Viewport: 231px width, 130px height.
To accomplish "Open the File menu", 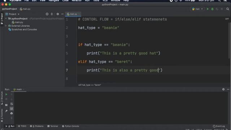I will click(26, 1).
